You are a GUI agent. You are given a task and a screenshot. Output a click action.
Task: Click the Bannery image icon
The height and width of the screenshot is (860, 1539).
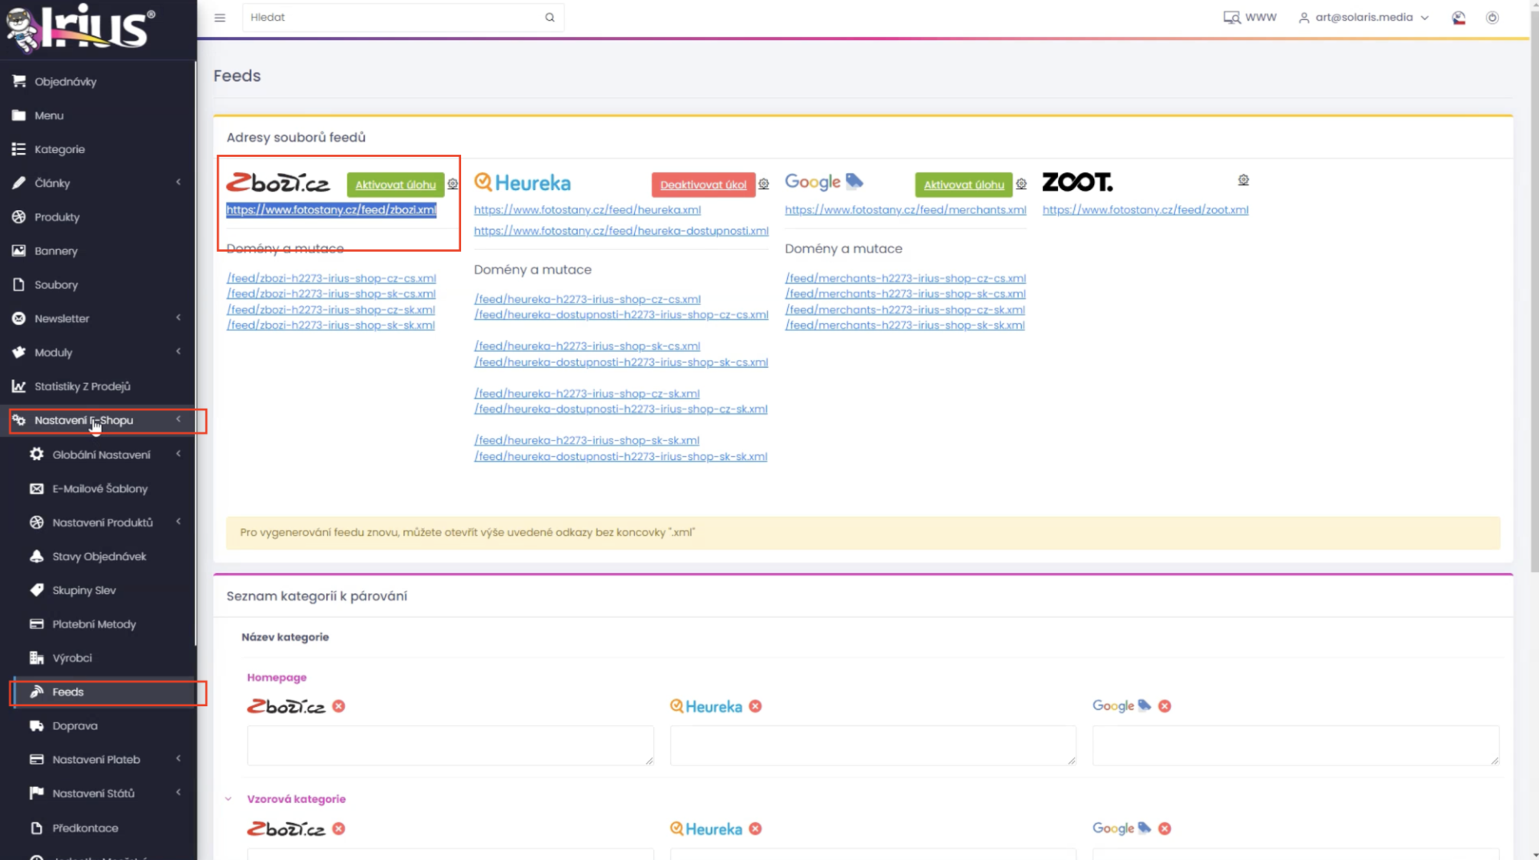point(19,251)
